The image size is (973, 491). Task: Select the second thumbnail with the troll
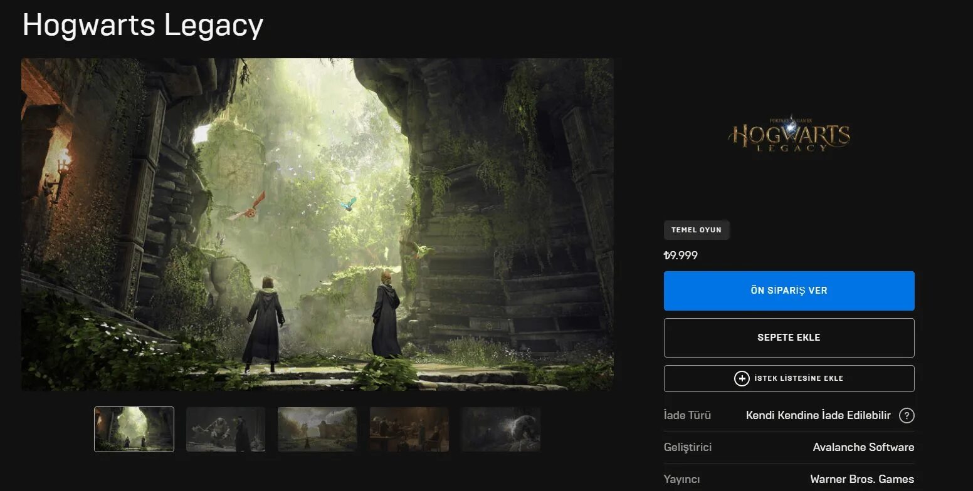point(226,429)
